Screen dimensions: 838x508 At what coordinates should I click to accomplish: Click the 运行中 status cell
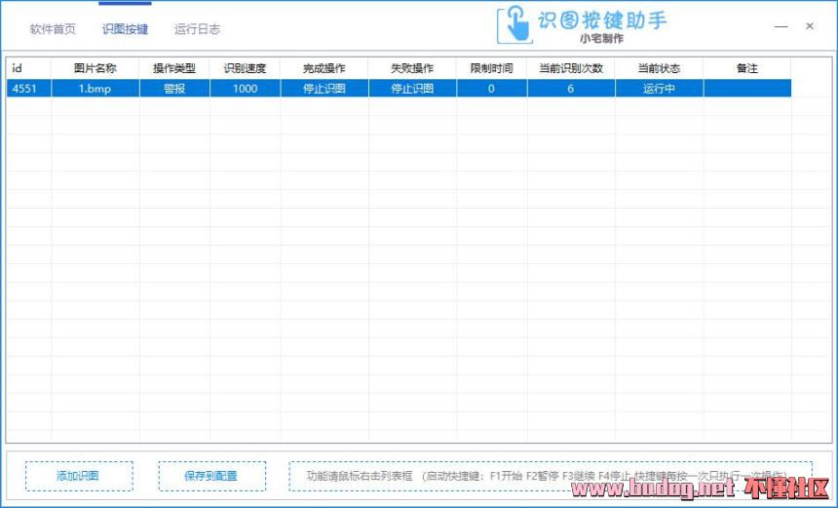point(659,89)
